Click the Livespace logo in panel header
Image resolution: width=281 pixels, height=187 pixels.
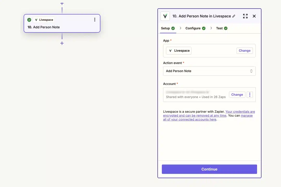pyautogui.click(x=165, y=16)
